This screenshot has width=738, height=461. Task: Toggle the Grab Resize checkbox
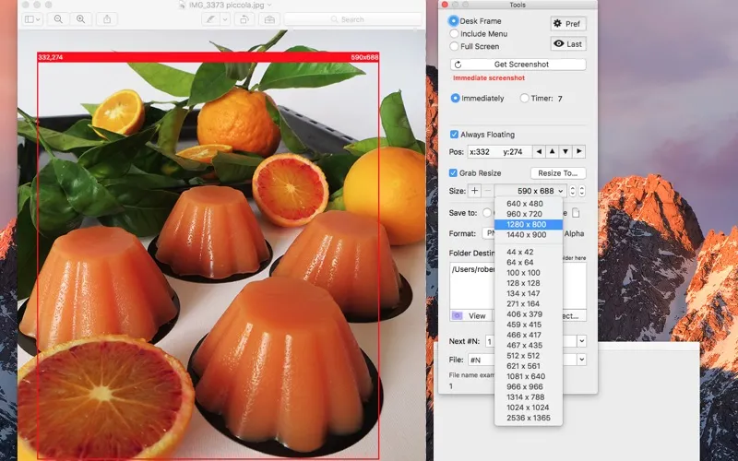point(453,172)
